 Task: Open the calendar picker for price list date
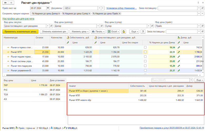tap(48, 8)
